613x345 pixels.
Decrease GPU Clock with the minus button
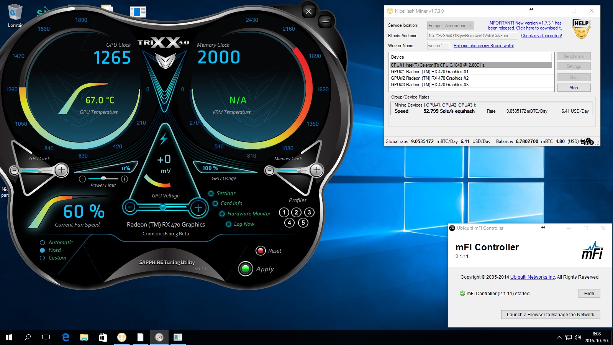14,170
